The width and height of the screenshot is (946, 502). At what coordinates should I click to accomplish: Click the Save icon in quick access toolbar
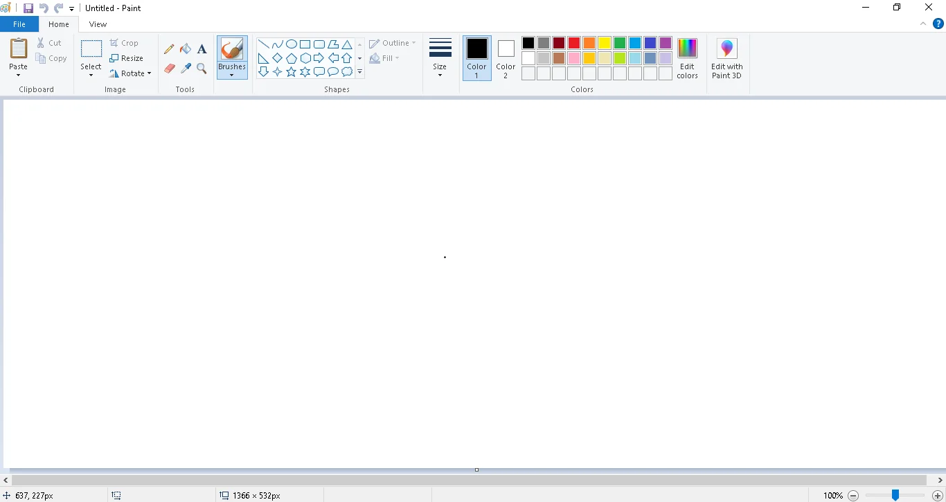click(x=28, y=8)
